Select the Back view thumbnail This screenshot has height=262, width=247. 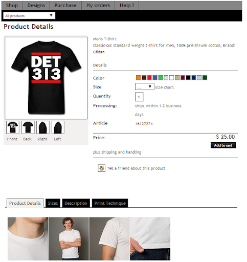pos(28,127)
